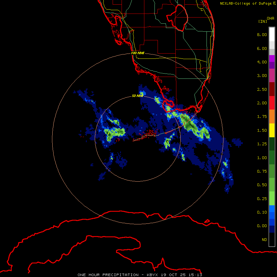Click the 2.00 legend value
277x277 pixels.
[x=262, y=103]
